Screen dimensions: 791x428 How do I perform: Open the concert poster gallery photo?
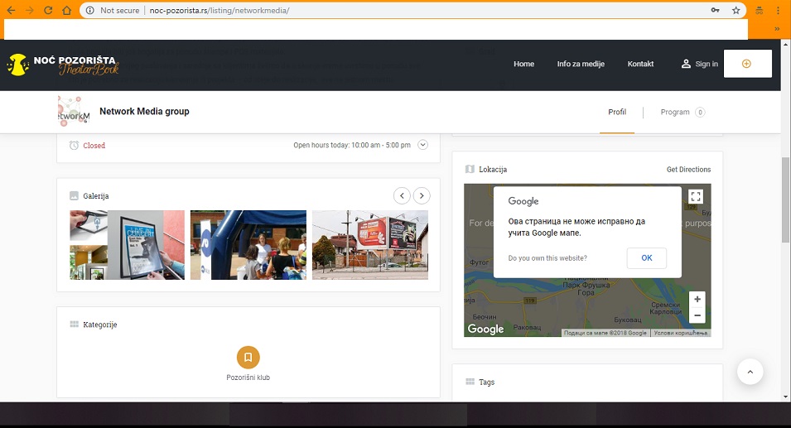pos(127,245)
